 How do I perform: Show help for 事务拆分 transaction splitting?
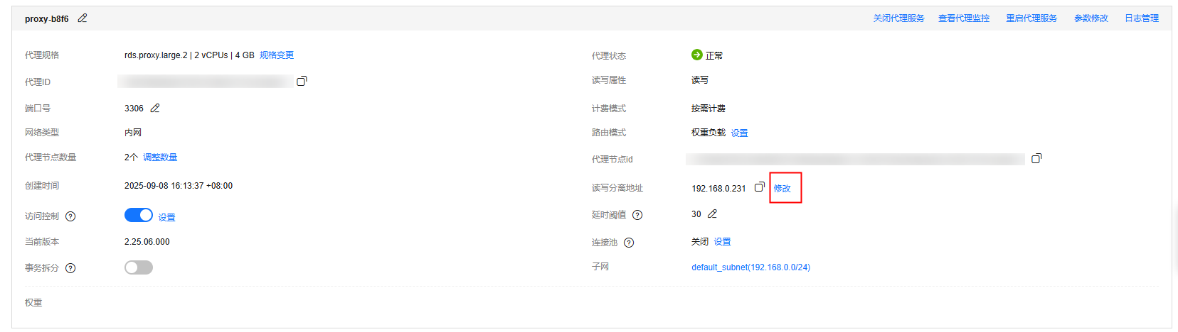pyautogui.click(x=70, y=268)
